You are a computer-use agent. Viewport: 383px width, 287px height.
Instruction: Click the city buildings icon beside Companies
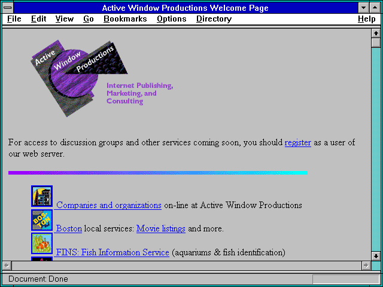click(x=42, y=196)
